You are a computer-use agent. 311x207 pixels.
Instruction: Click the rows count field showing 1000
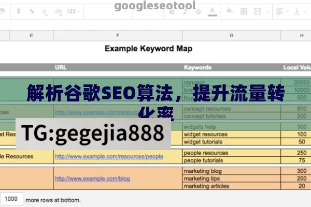[12, 199]
